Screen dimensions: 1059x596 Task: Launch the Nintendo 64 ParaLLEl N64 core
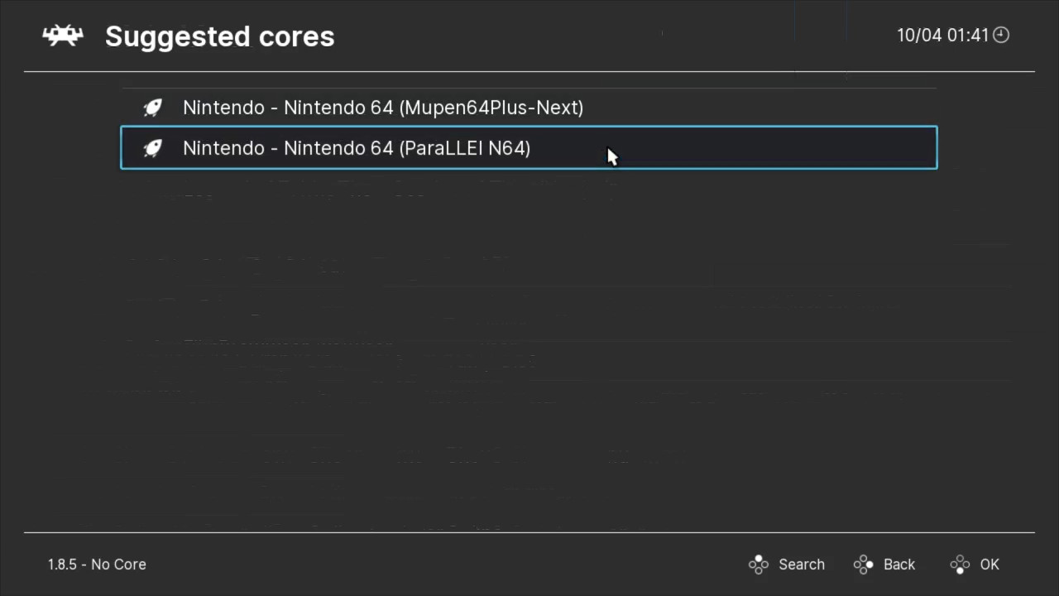[357, 147]
